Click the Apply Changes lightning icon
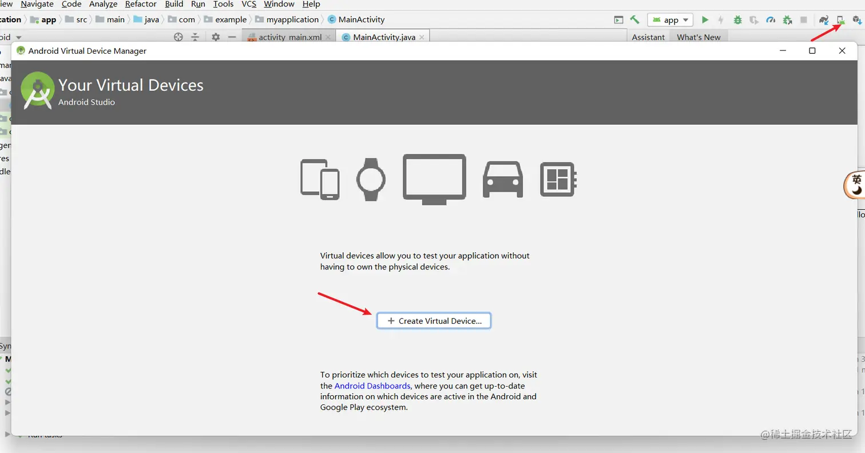The width and height of the screenshot is (865, 453). 721,20
